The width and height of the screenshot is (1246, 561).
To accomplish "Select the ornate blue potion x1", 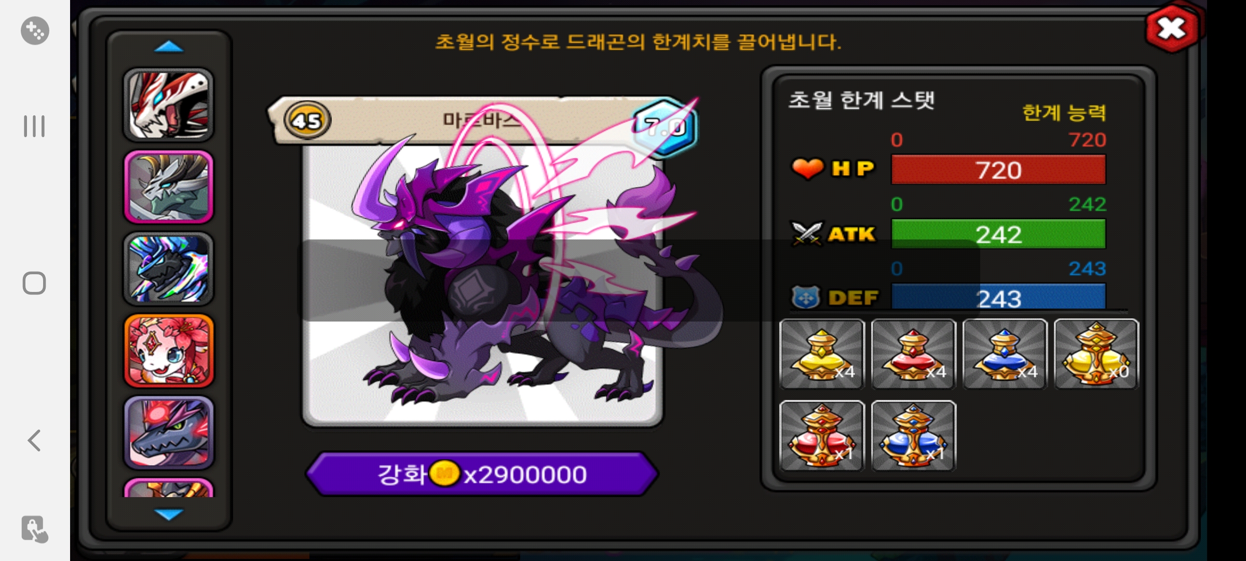I will (x=913, y=435).
